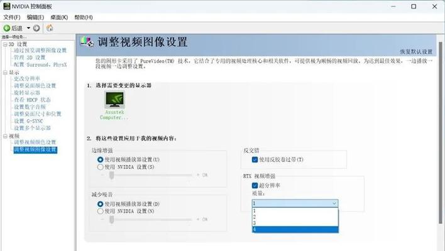
Task: Open 查看 HDCP 状态 in the tree
Action: coord(32,100)
